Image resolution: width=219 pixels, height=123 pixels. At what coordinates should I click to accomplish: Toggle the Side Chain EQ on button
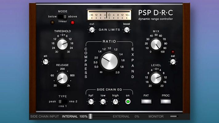127,101
